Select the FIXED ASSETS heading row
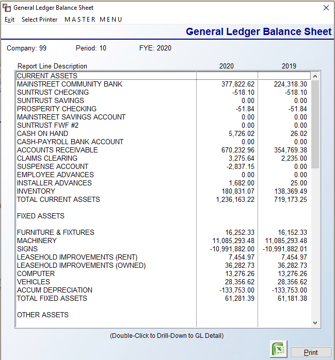335x360 pixels. point(163,216)
